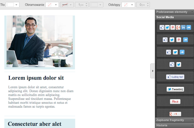Click the share arrow icon in the four-icon set
Image resolution: width=194 pixels, height=128 pixels.
coord(186,40)
